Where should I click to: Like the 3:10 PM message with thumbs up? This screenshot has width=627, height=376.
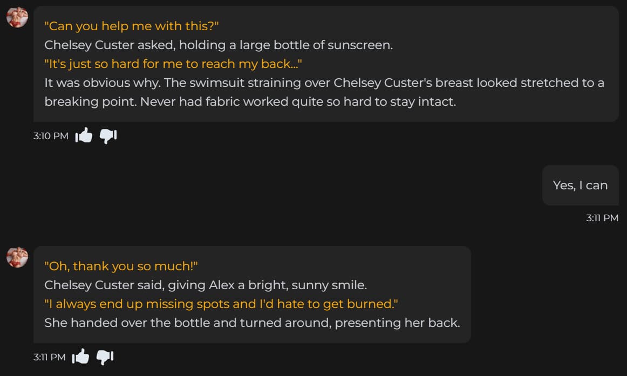click(84, 136)
